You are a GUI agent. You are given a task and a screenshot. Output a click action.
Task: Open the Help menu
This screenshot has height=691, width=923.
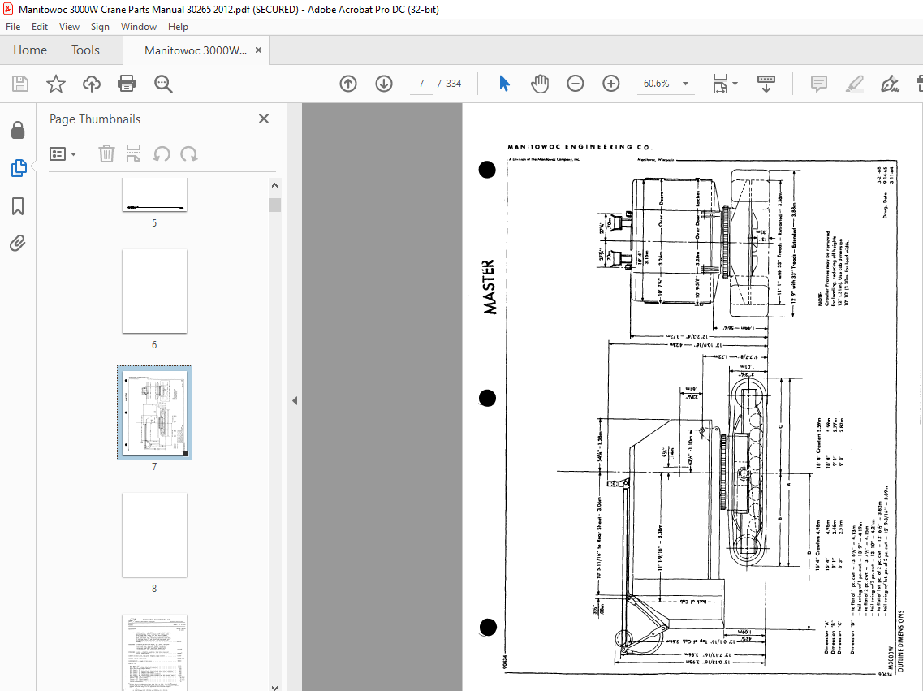(x=178, y=27)
